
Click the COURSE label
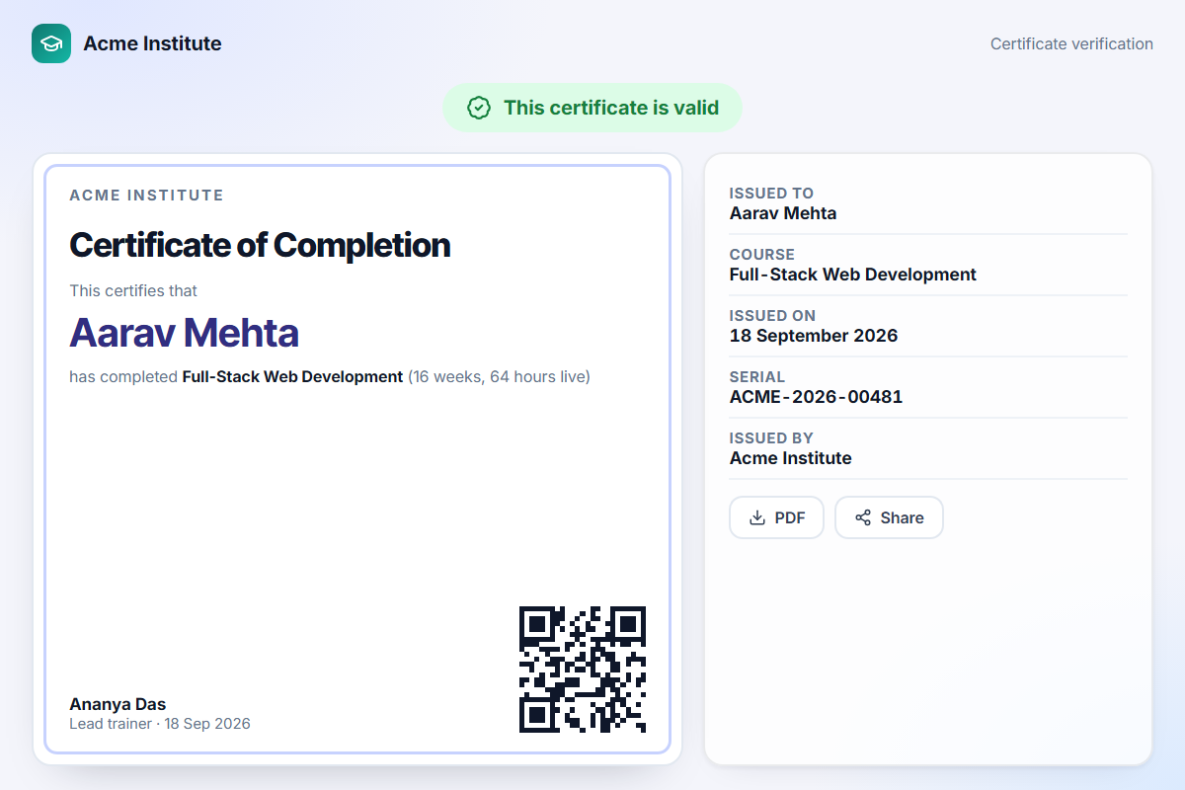[x=762, y=255]
